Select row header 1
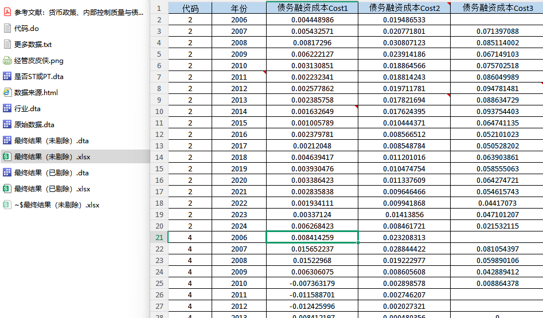 point(159,8)
